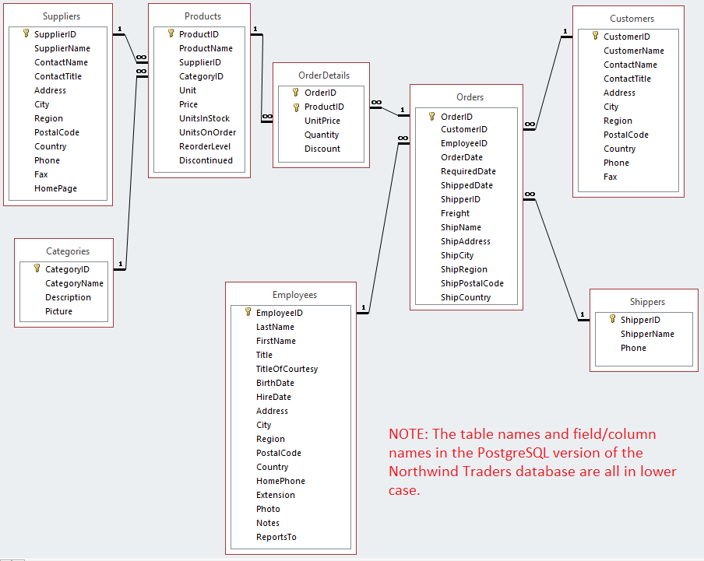
Task: Select the Fax field in Customers
Action: pos(611,177)
